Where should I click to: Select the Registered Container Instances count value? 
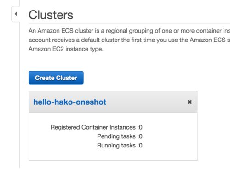(x=141, y=127)
